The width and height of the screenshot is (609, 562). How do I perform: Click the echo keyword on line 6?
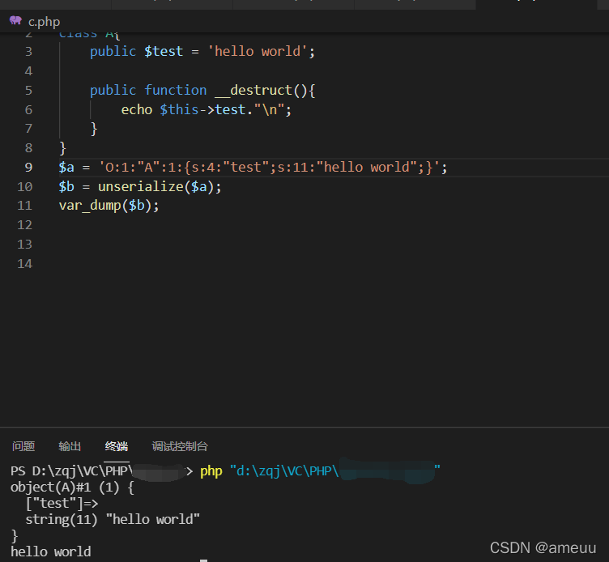(x=137, y=109)
